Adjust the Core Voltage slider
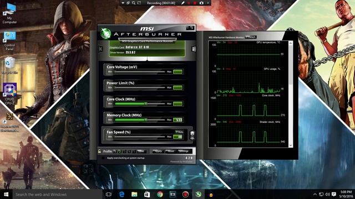 (140, 72)
